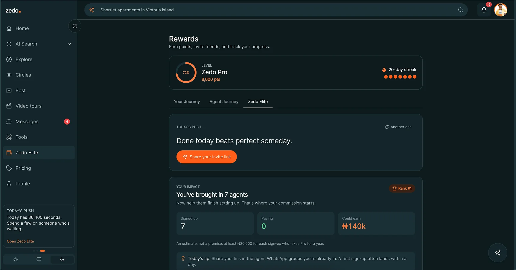
Task: Open the Post page
Action: point(39,90)
